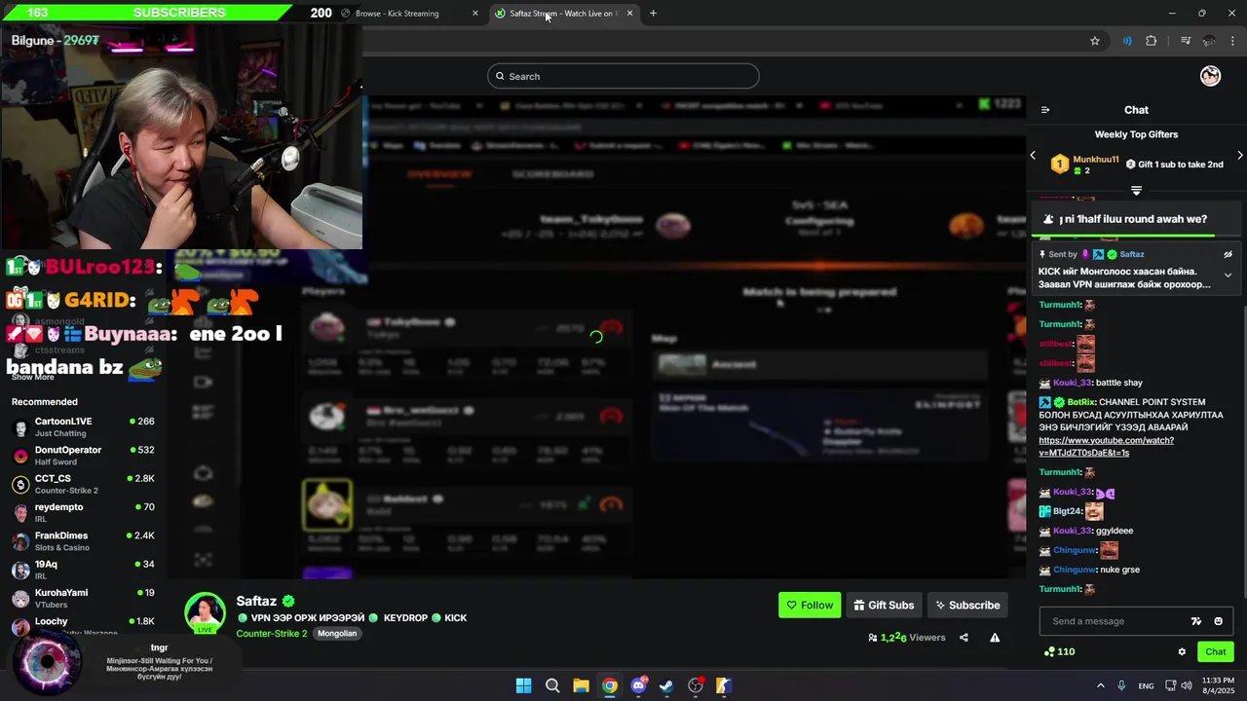Switch to the Browse - Kick Streaming tab
This screenshot has width=1247, height=701.
coord(406,14)
